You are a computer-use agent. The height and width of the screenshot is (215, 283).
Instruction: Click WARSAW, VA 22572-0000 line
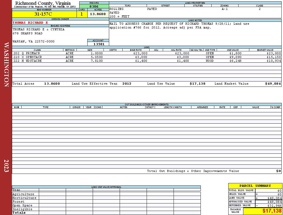(x=33, y=41)
